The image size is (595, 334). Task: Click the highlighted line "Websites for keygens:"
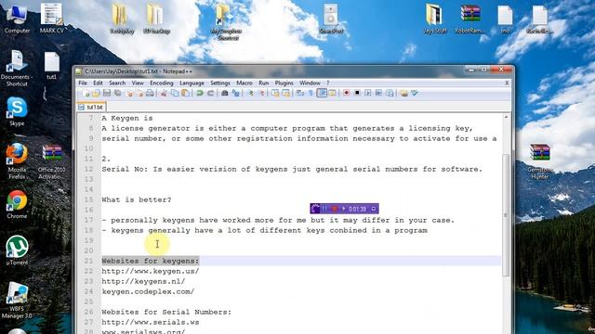(151, 261)
